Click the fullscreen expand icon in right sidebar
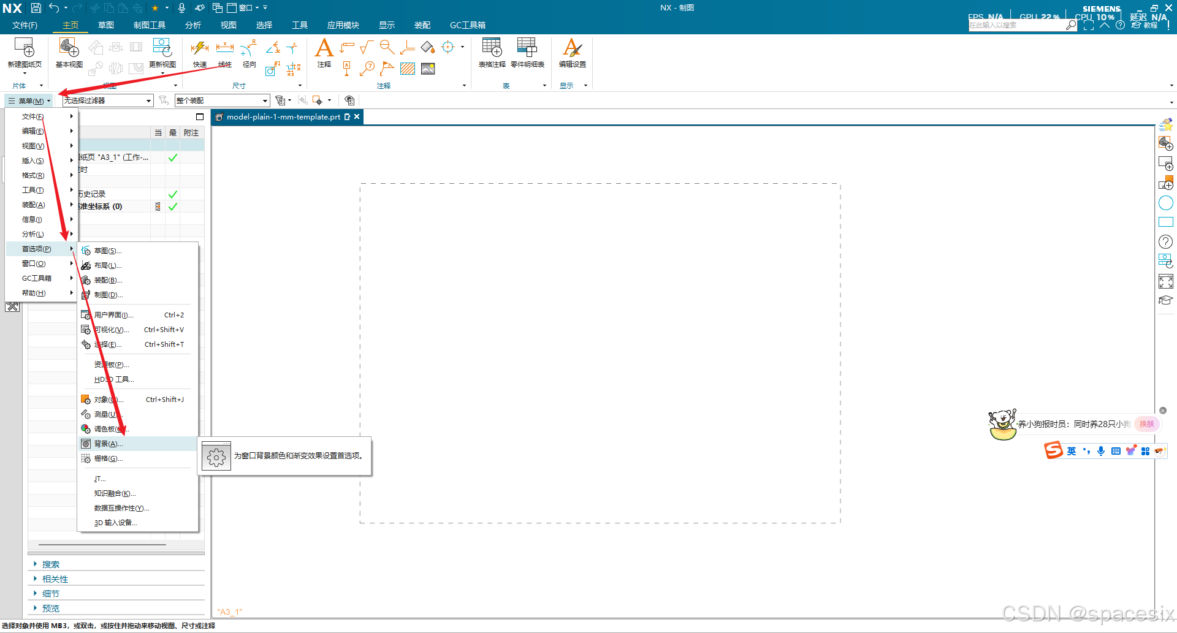1177x633 pixels. click(x=1165, y=281)
